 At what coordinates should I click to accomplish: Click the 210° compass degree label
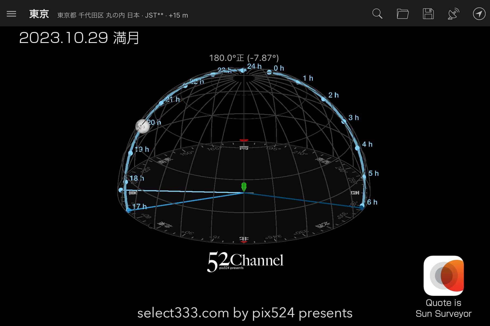pos(300,153)
